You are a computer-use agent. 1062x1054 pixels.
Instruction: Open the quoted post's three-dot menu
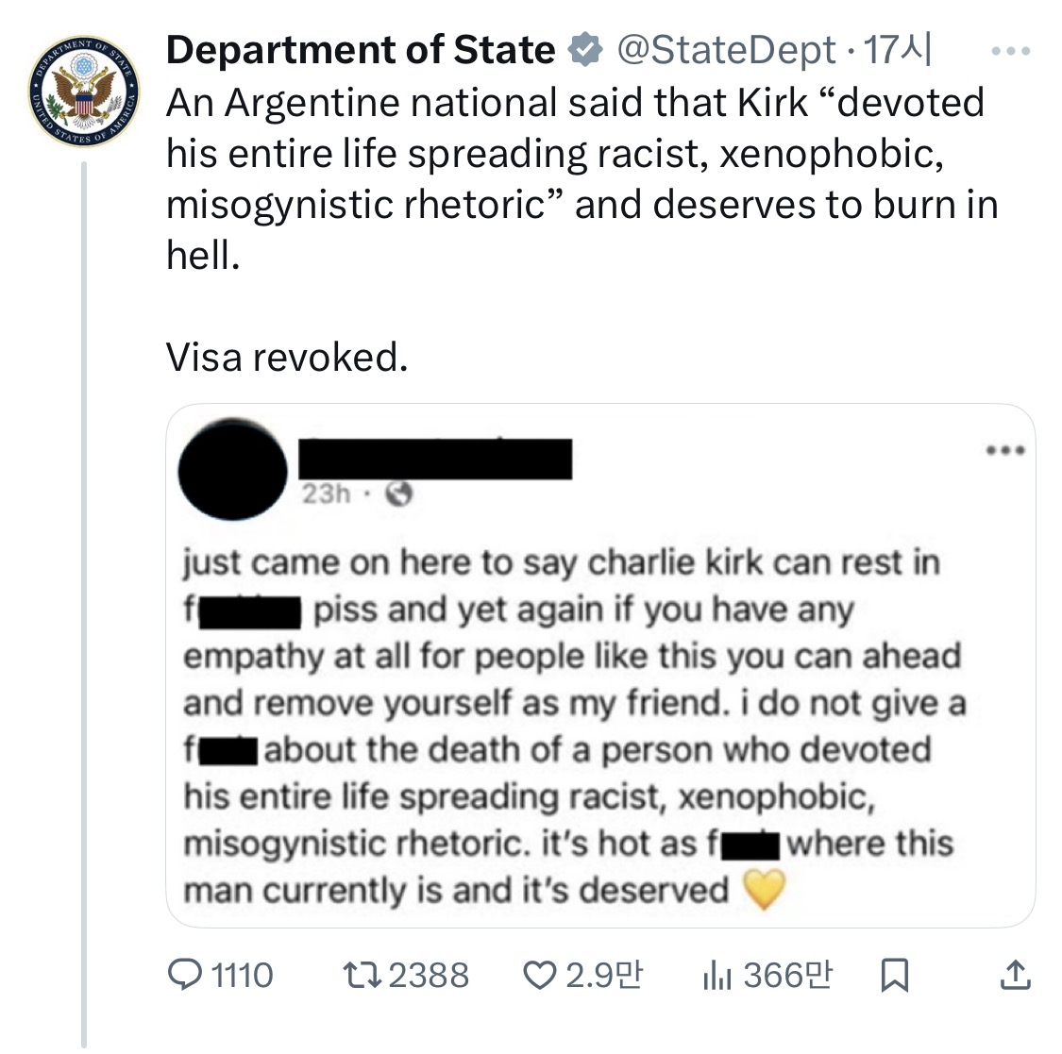coord(1006,450)
